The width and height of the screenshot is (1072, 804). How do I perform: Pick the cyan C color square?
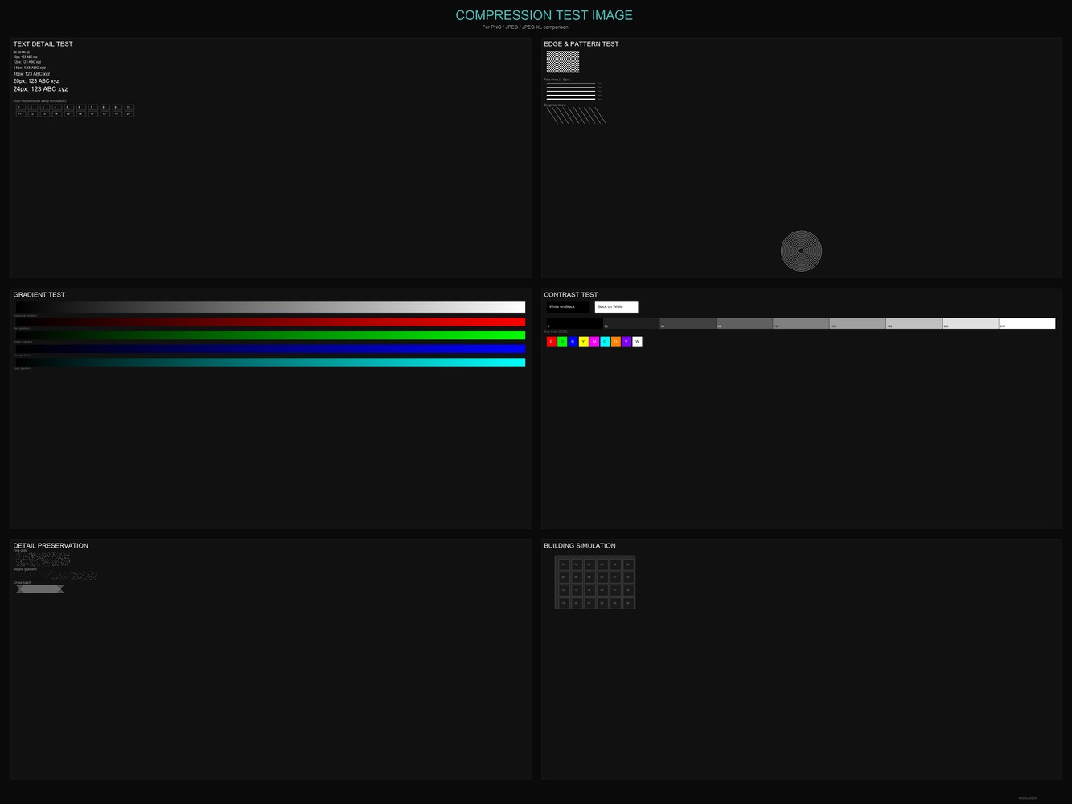point(605,342)
